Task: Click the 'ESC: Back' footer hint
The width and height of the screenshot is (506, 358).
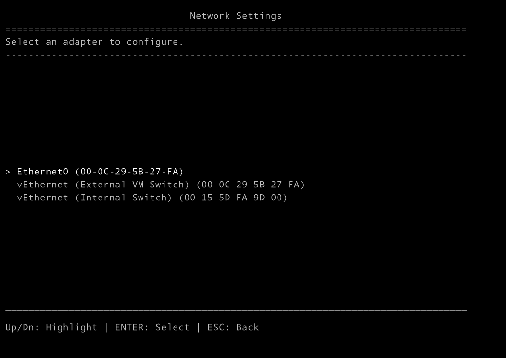Action: click(x=233, y=327)
